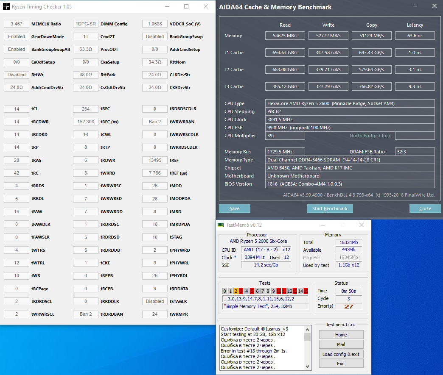Click Save in AIDA64 benchmark window

click(x=235, y=208)
